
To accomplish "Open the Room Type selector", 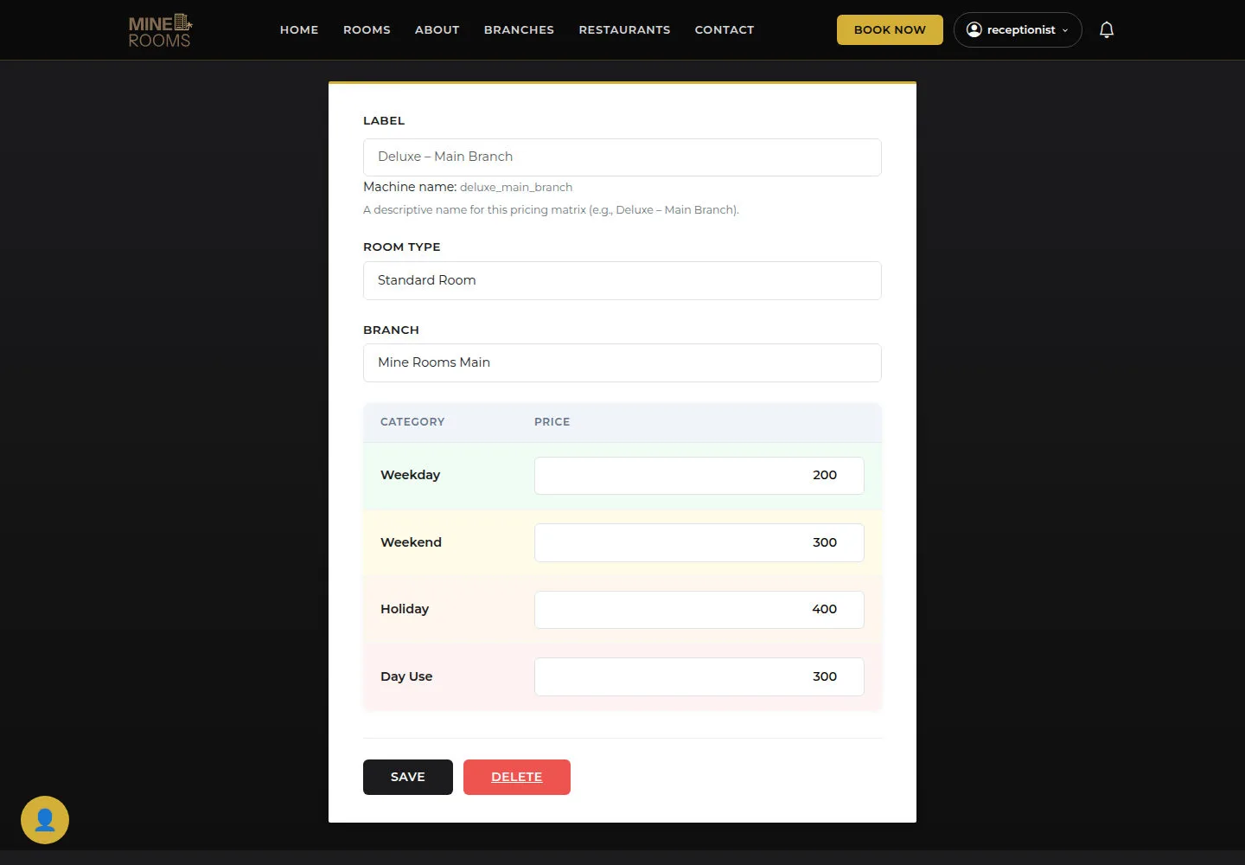I will pyautogui.click(x=622, y=280).
